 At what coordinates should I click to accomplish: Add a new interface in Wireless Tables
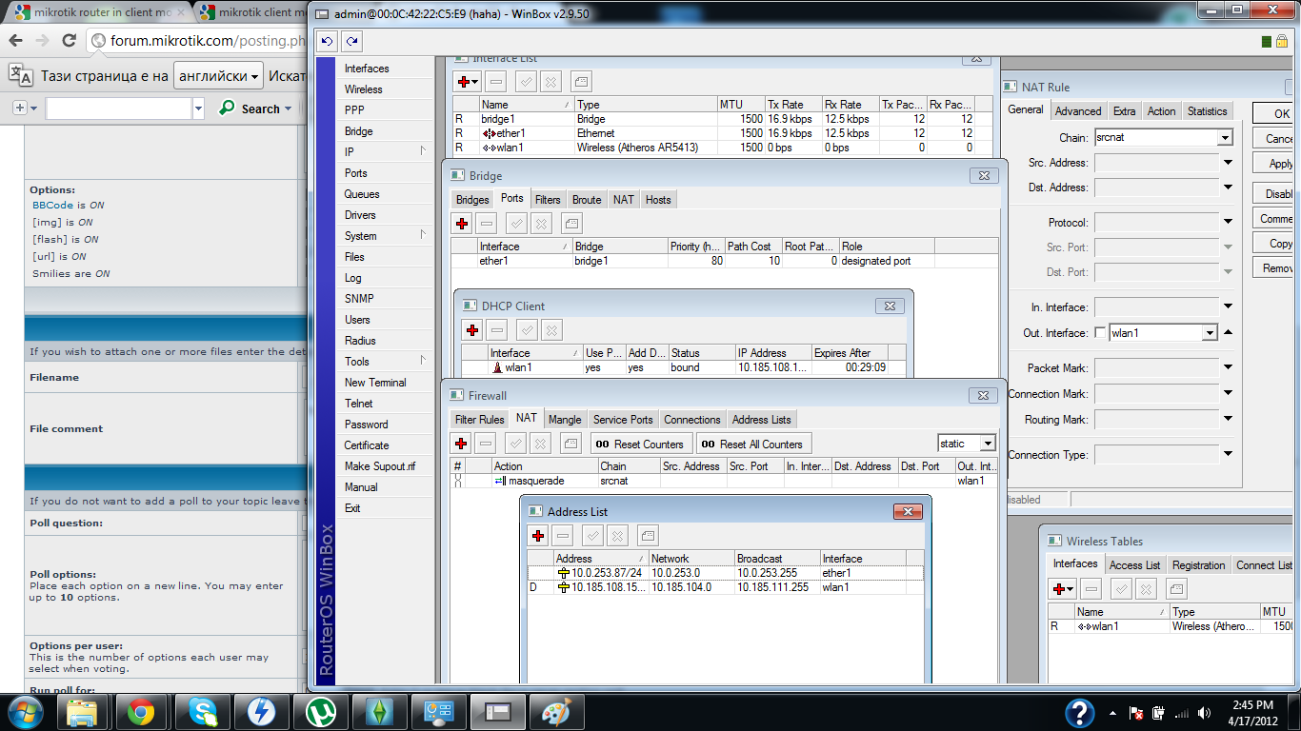click(x=1063, y=589)
